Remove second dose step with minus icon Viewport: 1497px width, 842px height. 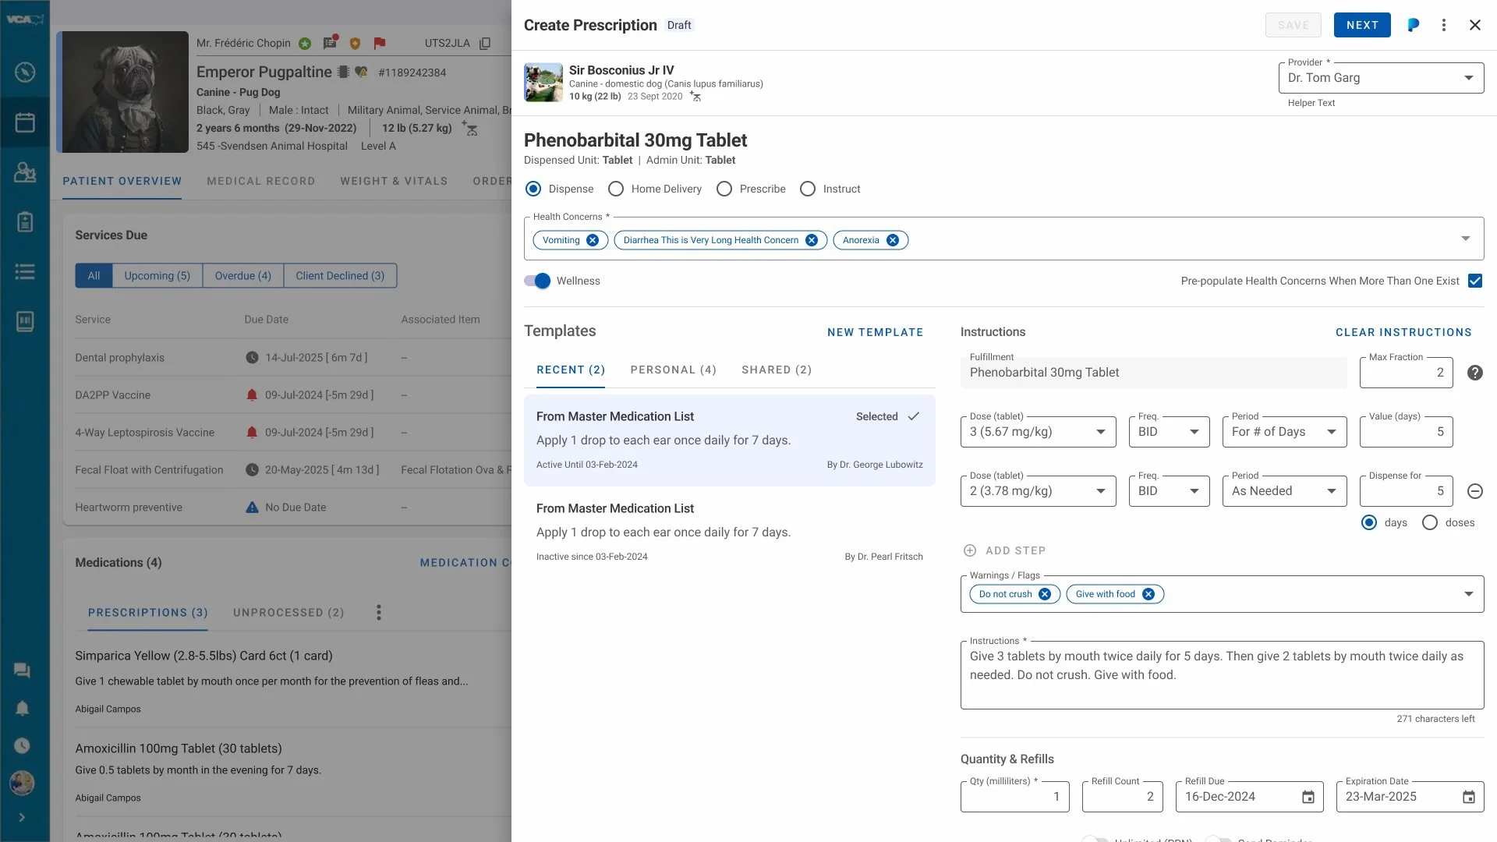point(1474,491)
